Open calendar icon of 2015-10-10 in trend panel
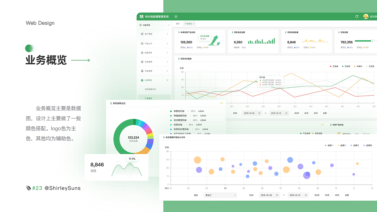The height and width of the screenshot is (212, 377). (x=286, y=113)
